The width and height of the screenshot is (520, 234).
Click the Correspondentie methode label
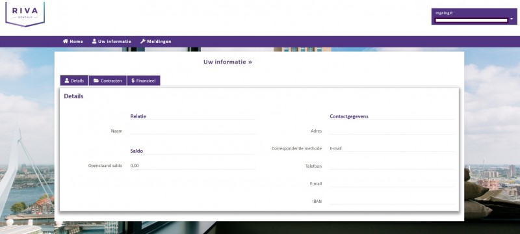296,148
